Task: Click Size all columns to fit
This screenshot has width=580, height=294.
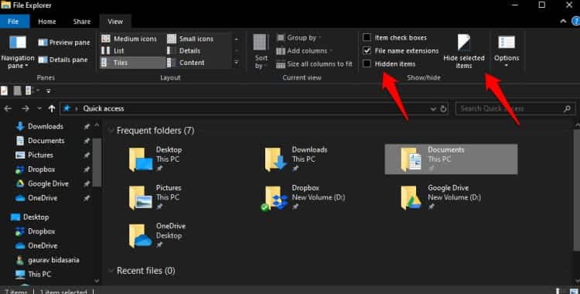Action: [x=315, y=64]
